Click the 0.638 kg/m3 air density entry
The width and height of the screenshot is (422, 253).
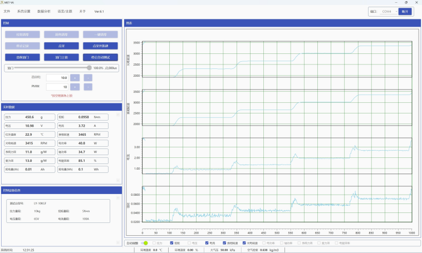coord(263,250)
